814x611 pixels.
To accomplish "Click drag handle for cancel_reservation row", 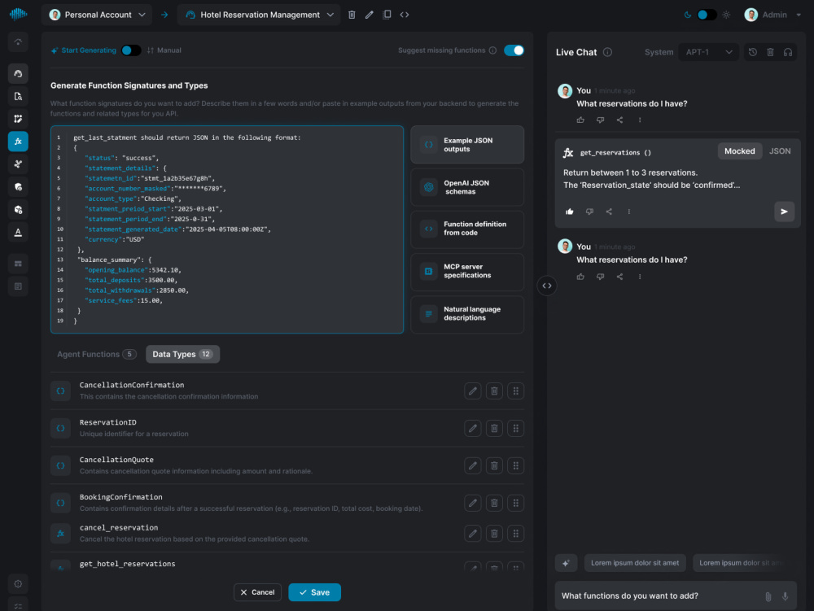I will click(x=515, y=534).
